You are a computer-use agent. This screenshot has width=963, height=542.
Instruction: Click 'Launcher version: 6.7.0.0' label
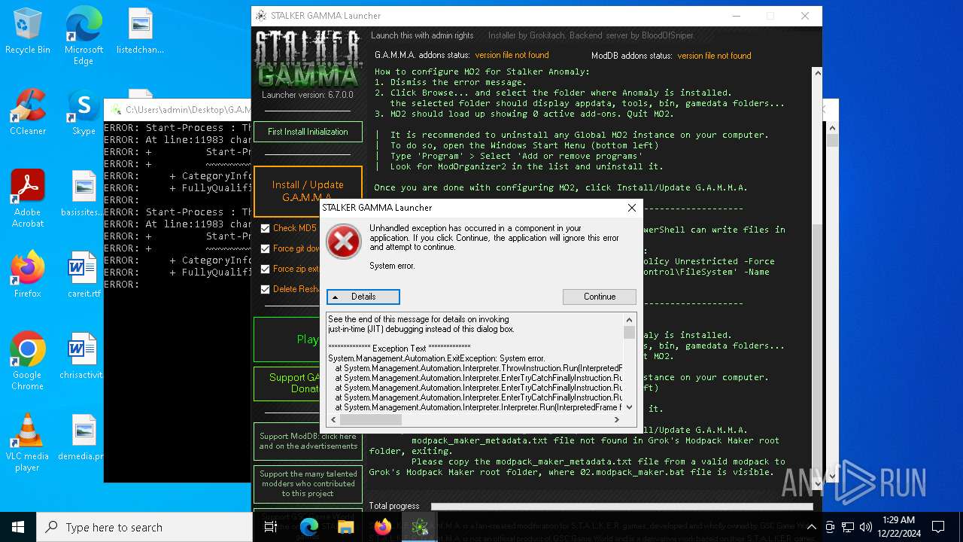(x=307, y=96)
